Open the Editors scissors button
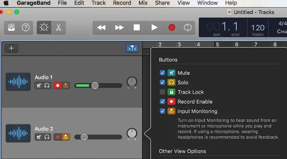 coord(58,28)
